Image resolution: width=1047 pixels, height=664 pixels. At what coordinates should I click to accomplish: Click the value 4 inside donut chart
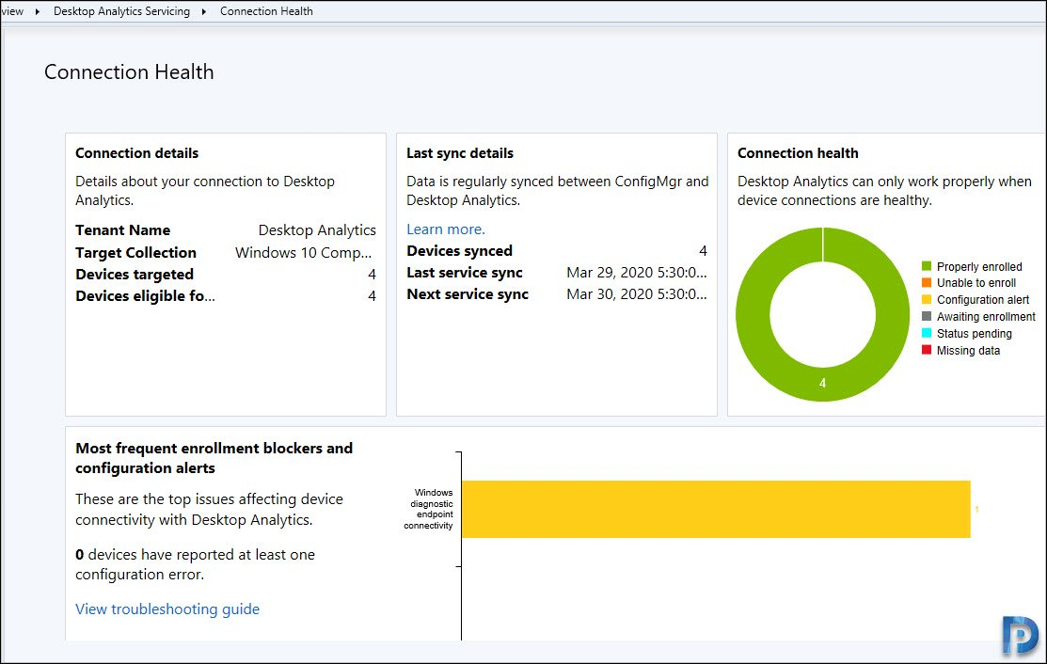[x=822, y=383]
